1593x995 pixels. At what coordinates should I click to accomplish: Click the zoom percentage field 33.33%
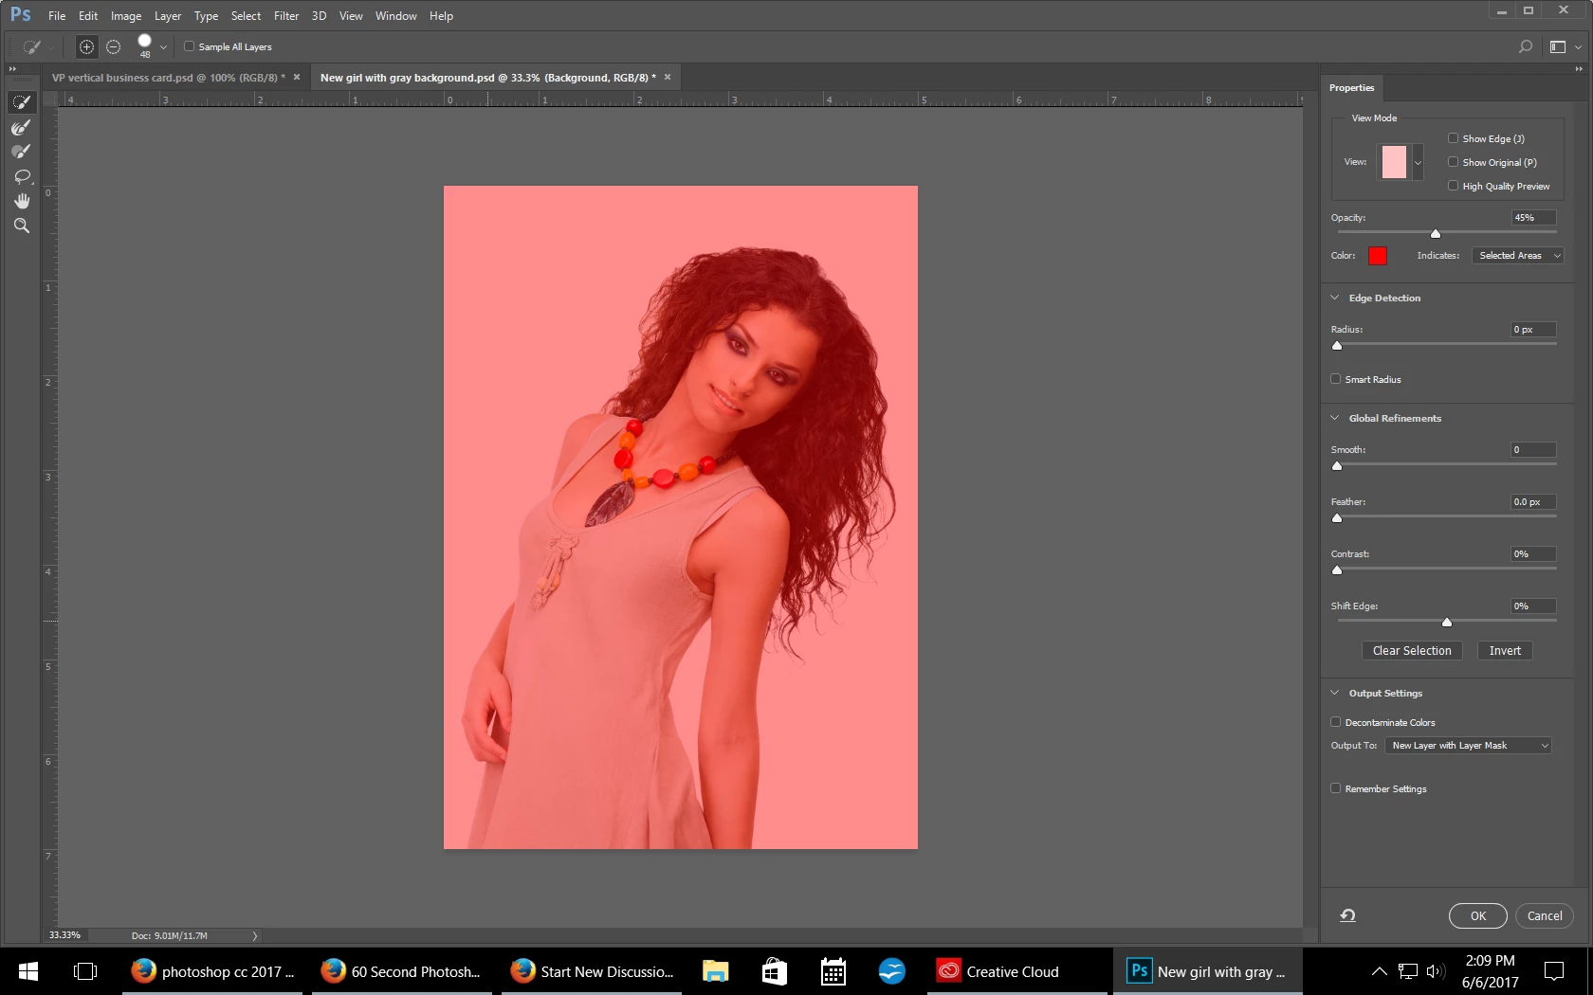coord(65,935)
